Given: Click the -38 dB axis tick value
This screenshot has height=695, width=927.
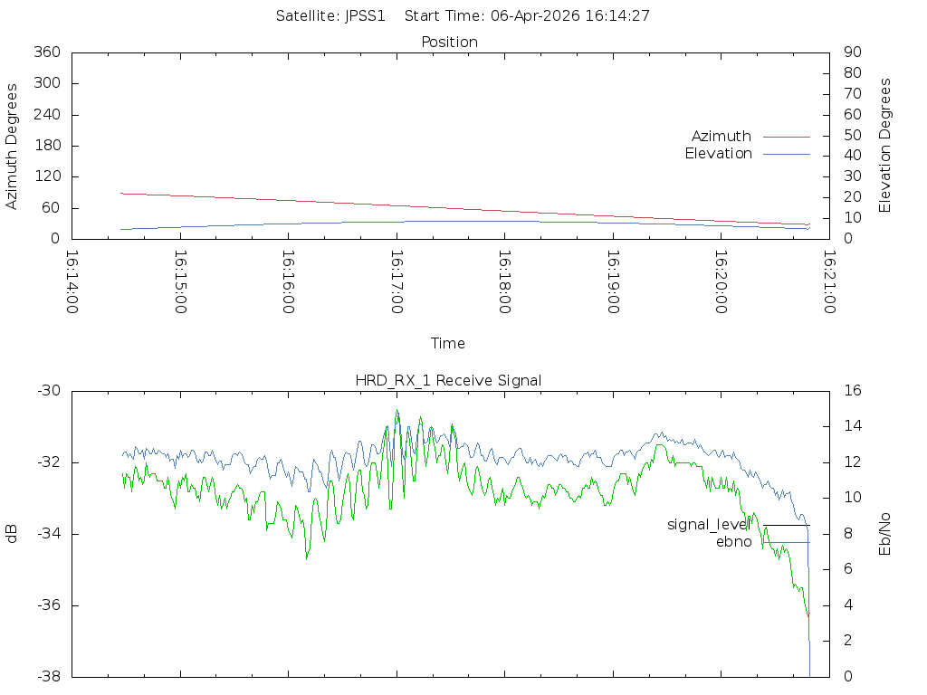Looking at the screenshot, I should coord(48,677).
